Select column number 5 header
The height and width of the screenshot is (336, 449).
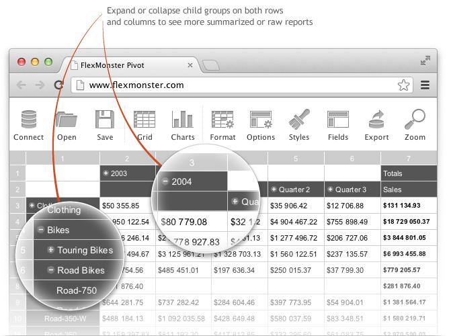coord(296,159)
